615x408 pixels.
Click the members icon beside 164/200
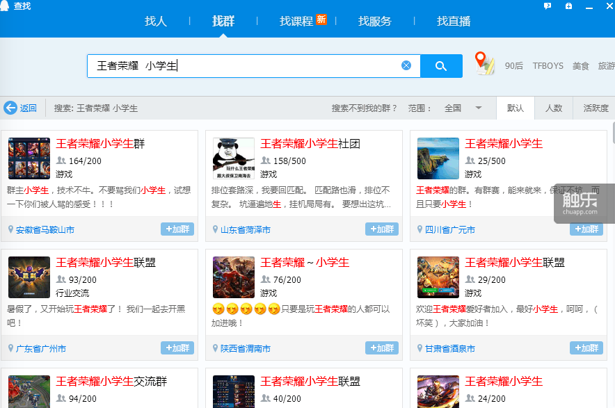61,161
